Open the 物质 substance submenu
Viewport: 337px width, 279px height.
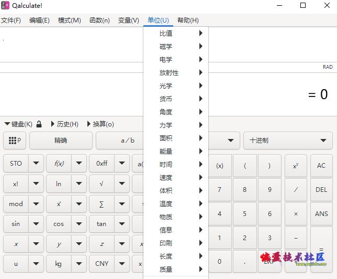coord(176,217)
